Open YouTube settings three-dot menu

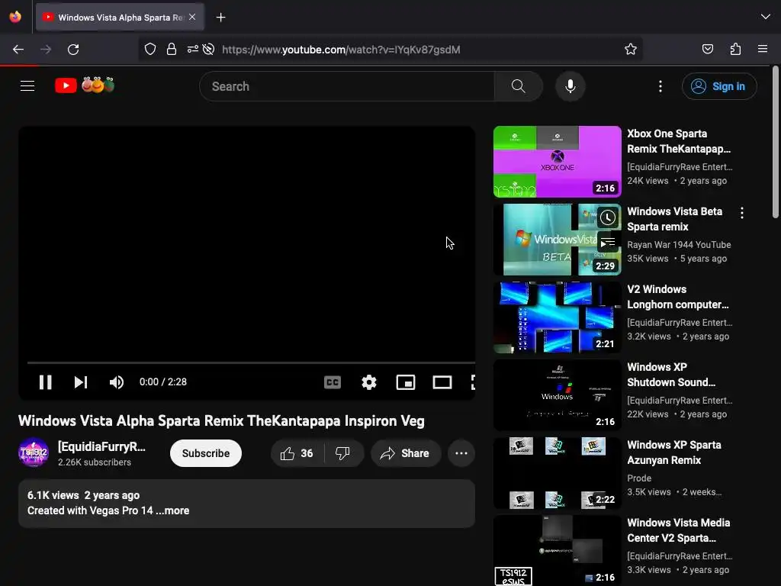pyautogui.click(x=660, y=86)
